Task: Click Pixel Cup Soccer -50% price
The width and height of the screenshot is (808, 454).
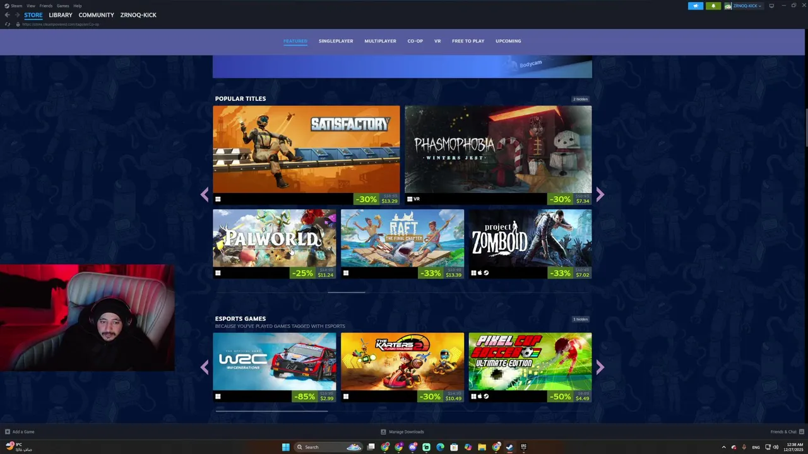Action: pos(568,397)
